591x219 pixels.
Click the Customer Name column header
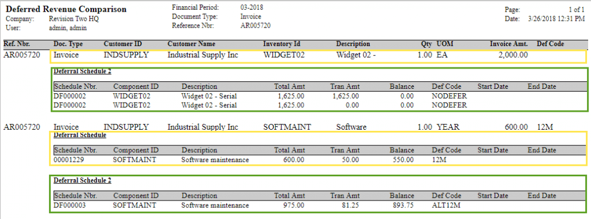point(192,44)
